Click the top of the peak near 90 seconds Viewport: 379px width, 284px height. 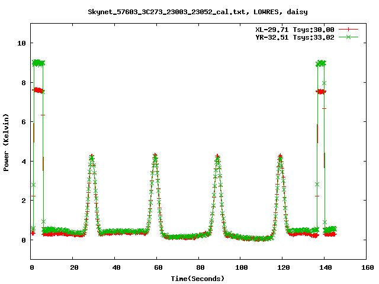(x=217, y=157)
